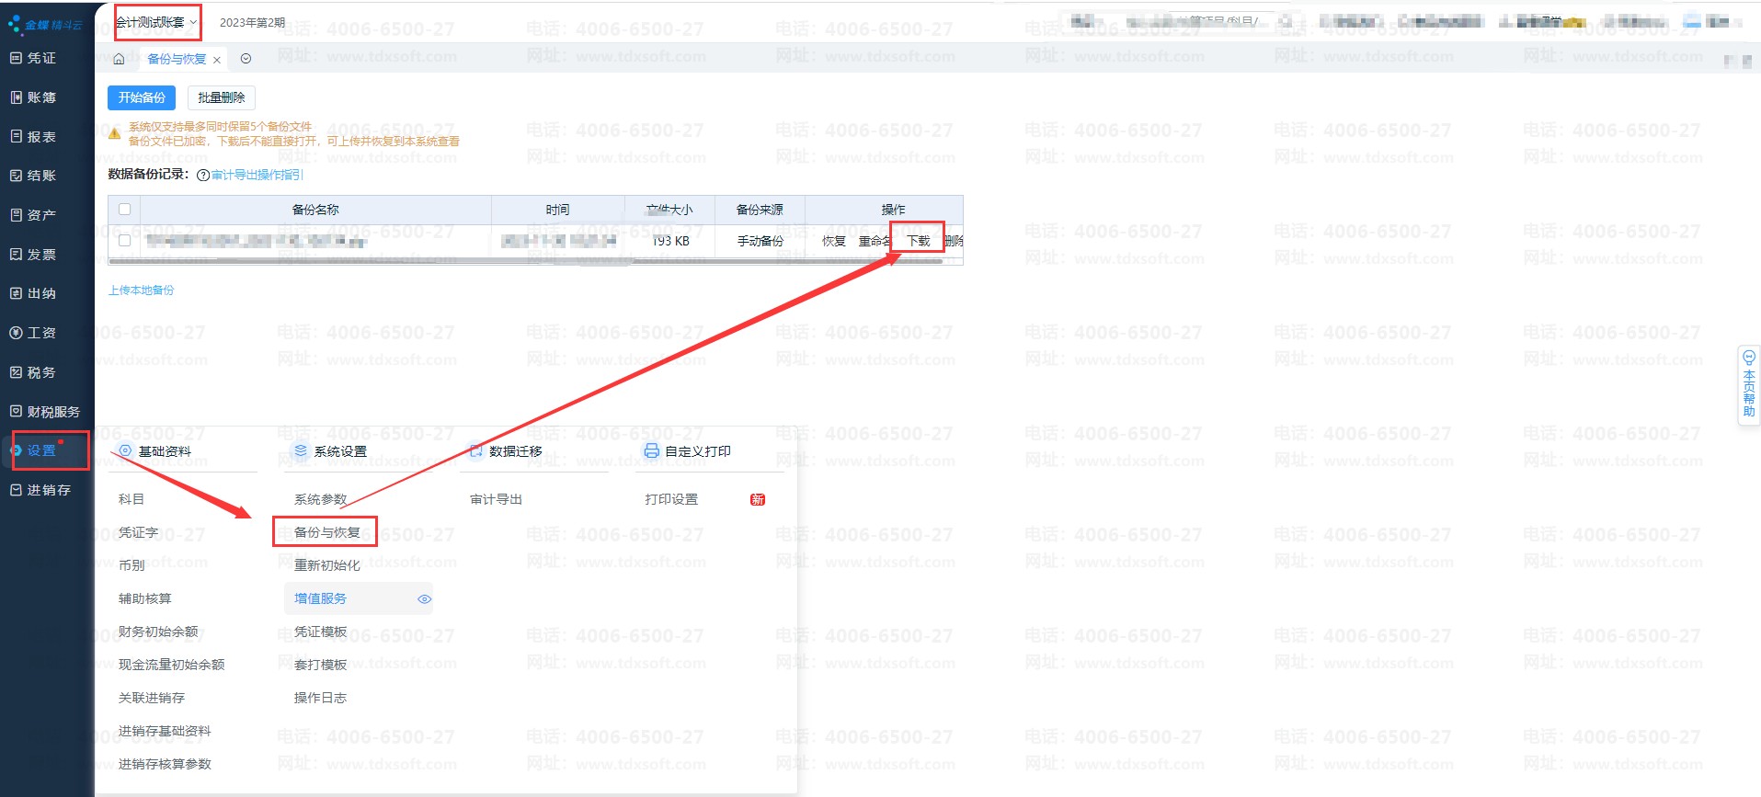Screen dimensions: 1761x797
Task: Open the 2023年第2期 period selector
Action: pyautogui.click(x=252, y=22)
